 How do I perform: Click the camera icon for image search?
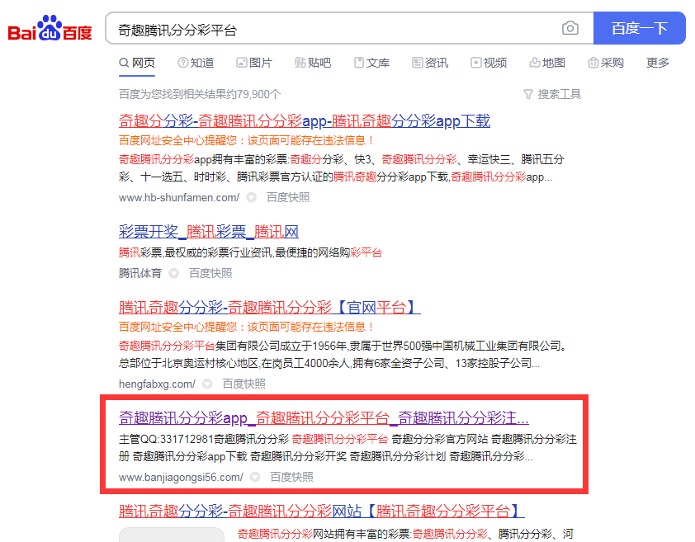click(x=570, y=27)
